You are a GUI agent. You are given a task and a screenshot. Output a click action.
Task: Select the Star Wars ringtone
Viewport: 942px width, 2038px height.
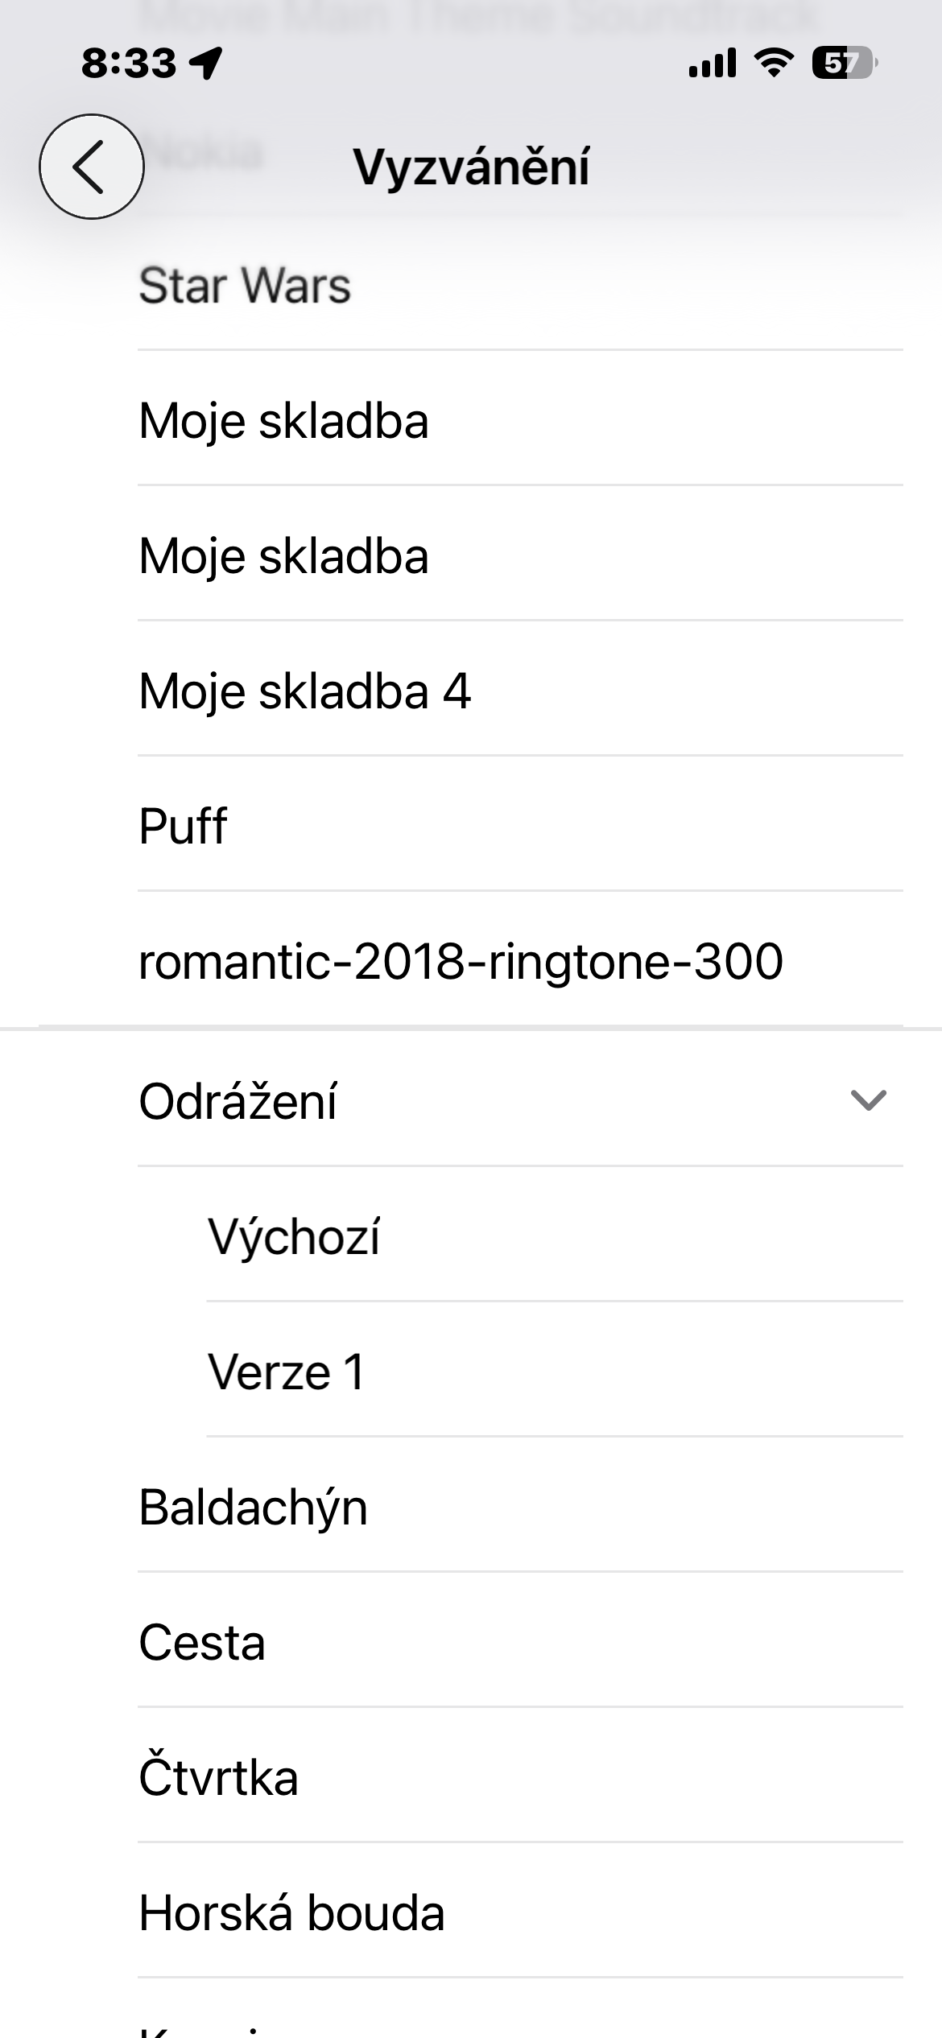point(245,286)
